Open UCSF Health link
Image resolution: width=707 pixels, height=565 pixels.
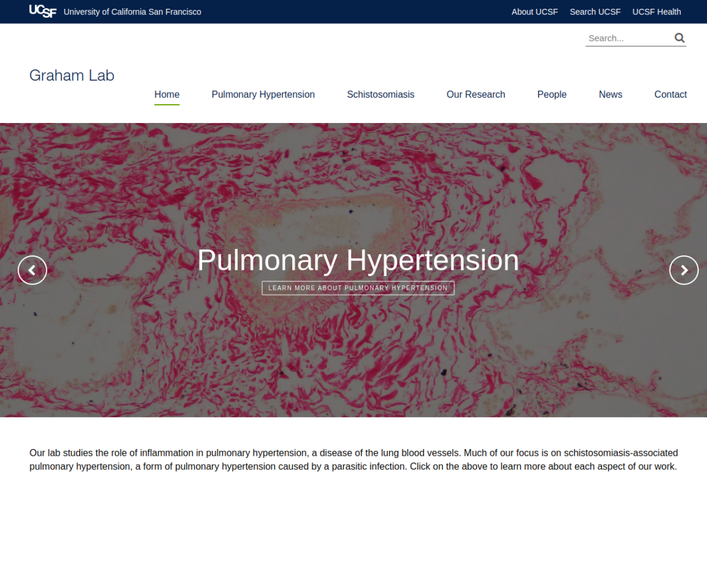656,12
